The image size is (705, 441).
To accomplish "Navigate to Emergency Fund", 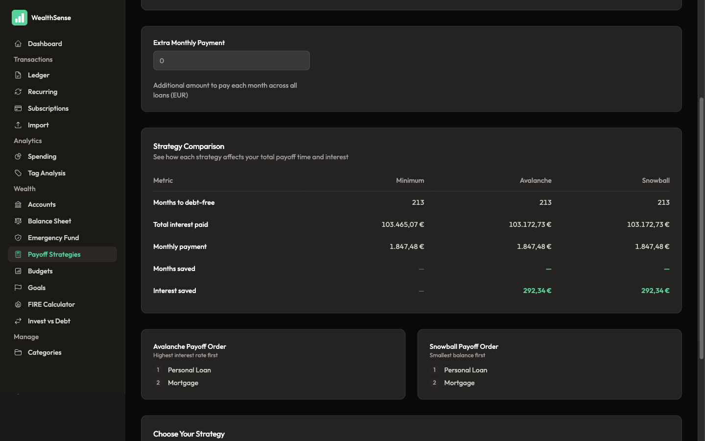I will tap(62, 238).
